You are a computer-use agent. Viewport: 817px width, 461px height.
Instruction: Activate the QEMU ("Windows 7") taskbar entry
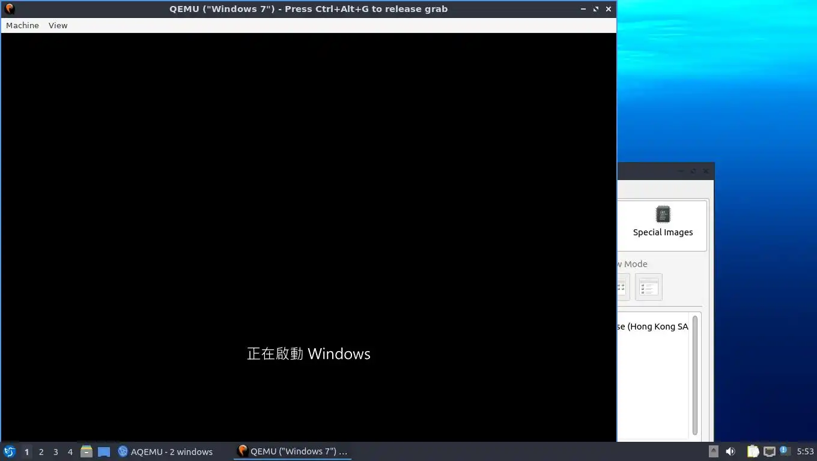[x=293, y=451]
